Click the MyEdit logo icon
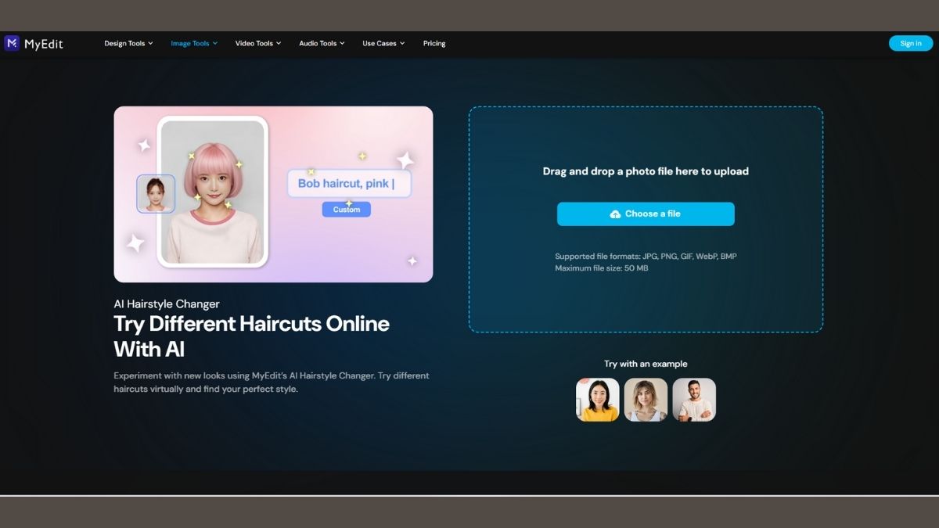Viewport: 939px width, 528px height. 12,43
